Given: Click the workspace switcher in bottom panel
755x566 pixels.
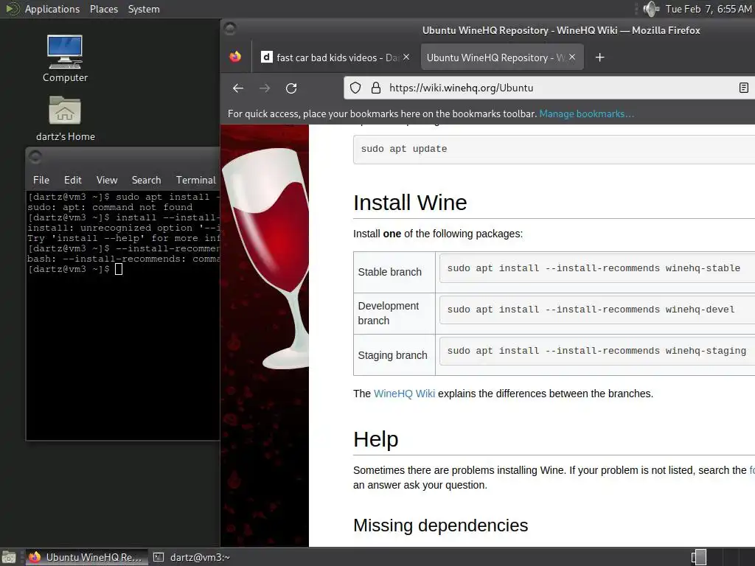Looking at the screenshot, I should [x=699, y=557].
